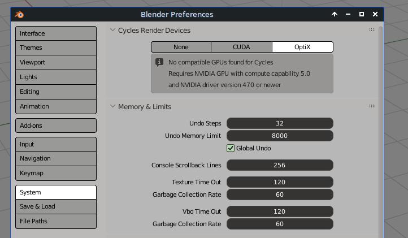Click the Console Scrollback Lines field
Image resolution: width=408 pixels, height=238 pixels.
pyautogui.click(x=280, y=165)
